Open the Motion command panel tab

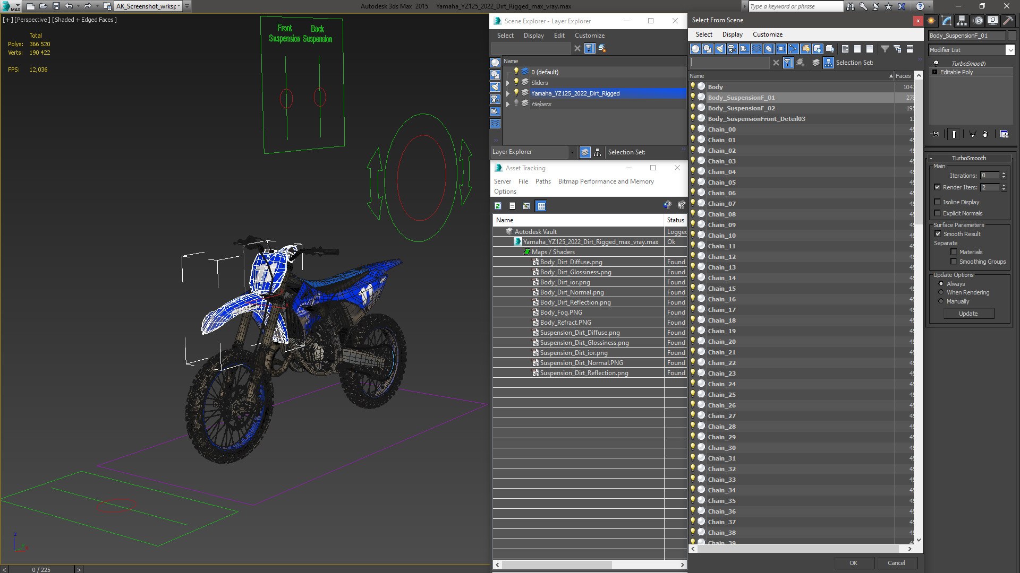point(978,21)
